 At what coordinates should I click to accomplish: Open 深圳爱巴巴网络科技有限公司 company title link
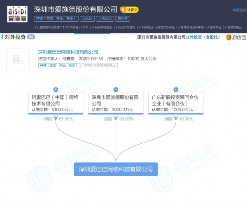(x=68, y=52)
